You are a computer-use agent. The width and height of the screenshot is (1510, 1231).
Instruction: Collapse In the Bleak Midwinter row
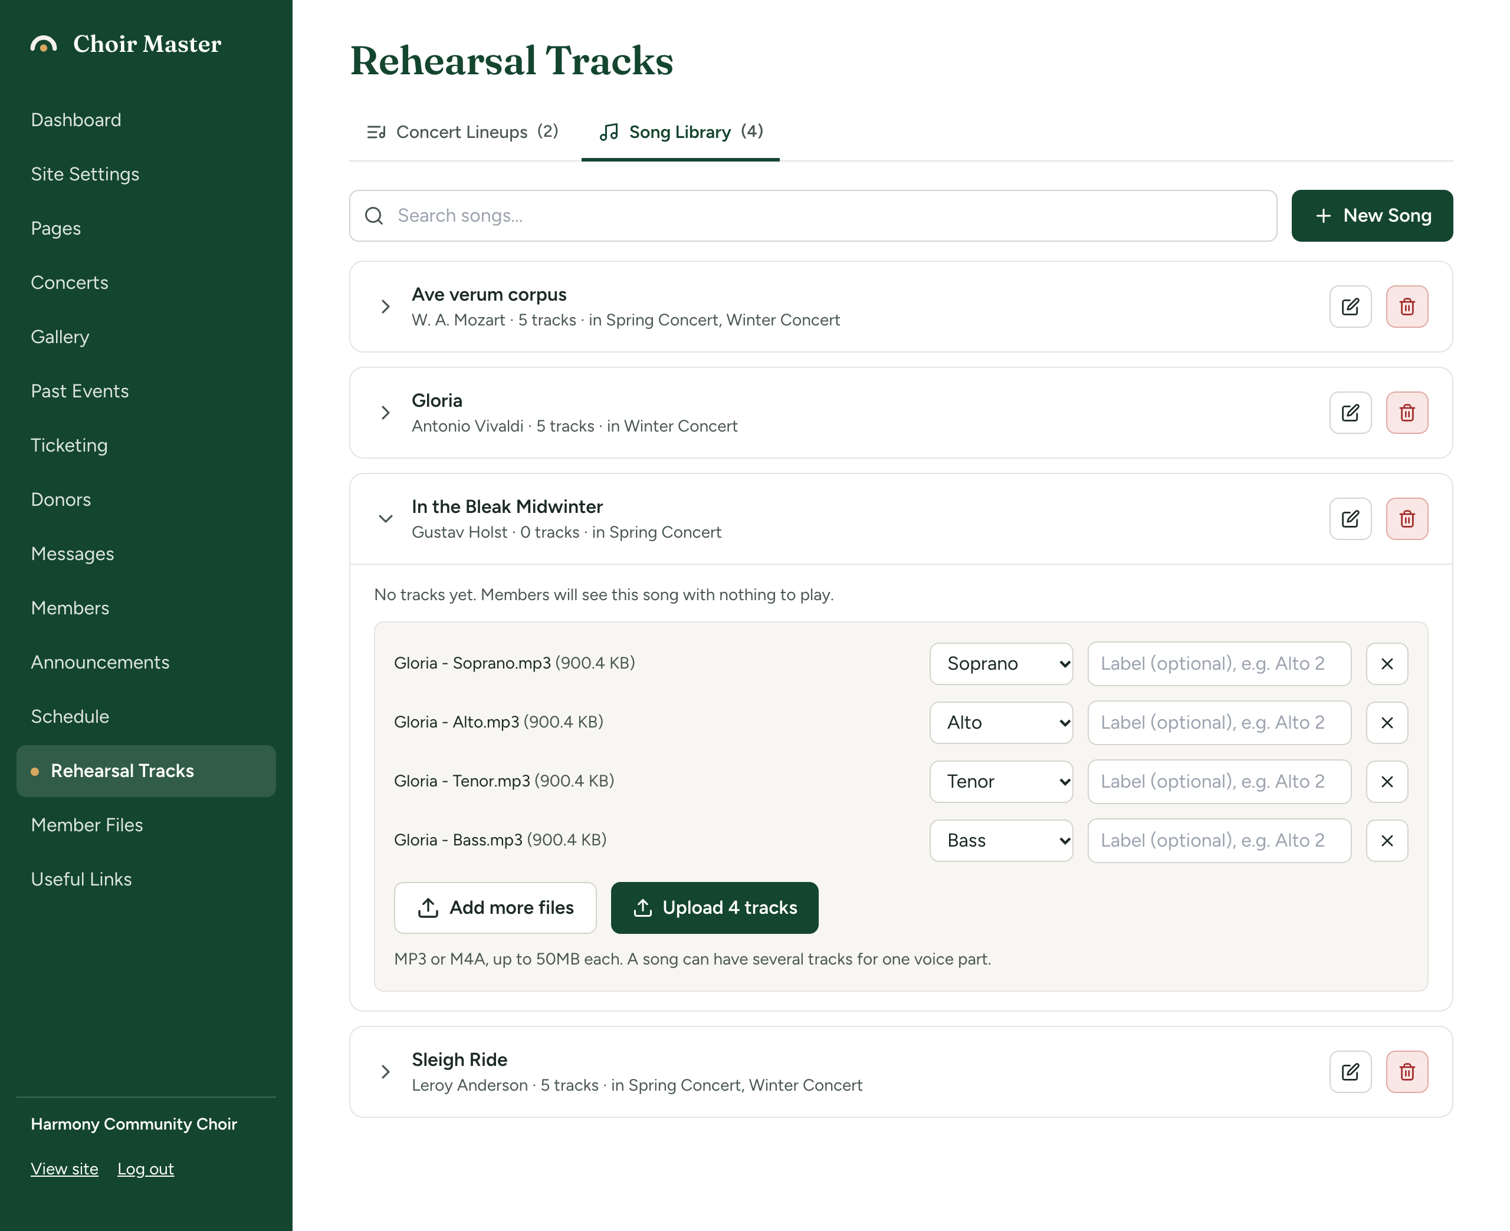(x=385, y=519)
